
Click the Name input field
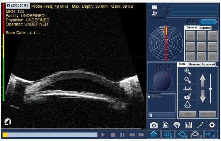tap(195, 8)
